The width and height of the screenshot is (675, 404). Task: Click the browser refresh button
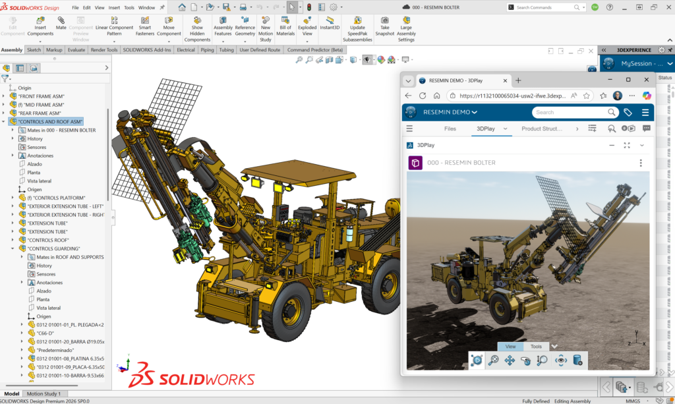(x=423, y=96)
